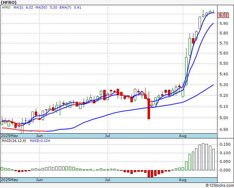The height and width of the screenshot is (188, 234).
Task: Click the 5.50 price axis label
Action: [224, 63]
